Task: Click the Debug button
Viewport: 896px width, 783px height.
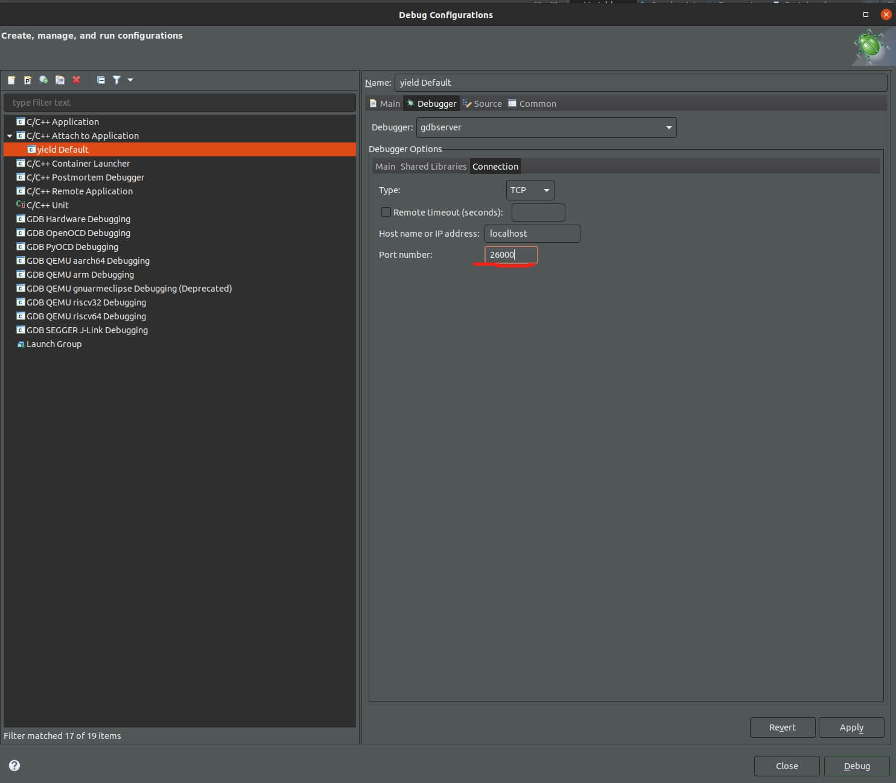Action: tap(857, 766)
